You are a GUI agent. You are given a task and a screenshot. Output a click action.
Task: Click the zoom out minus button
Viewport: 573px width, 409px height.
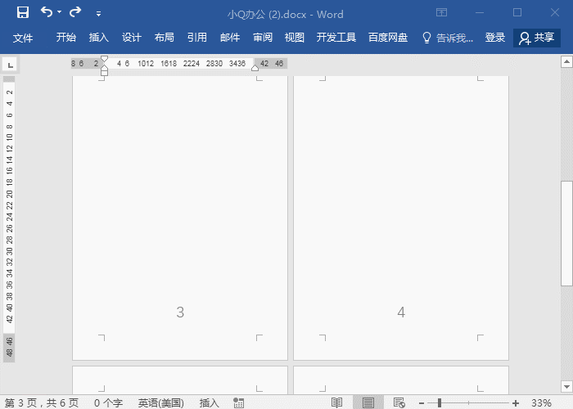click(422, 403)
